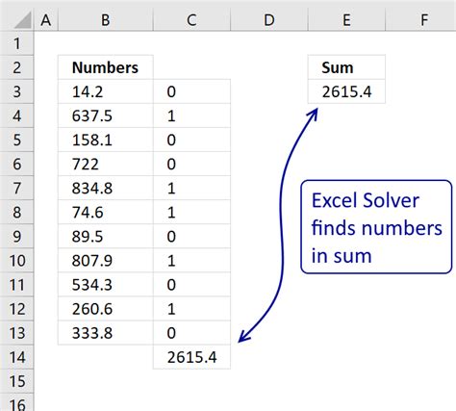Click the Select All corner triangle

point(23,20)
